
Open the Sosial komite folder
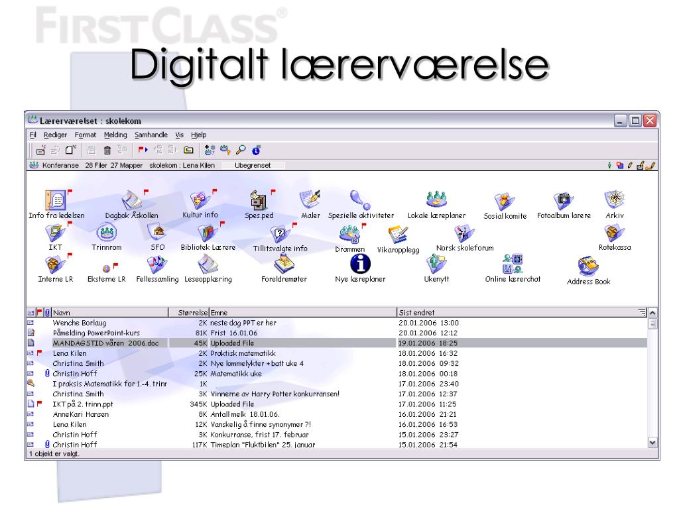pos(505,201)
